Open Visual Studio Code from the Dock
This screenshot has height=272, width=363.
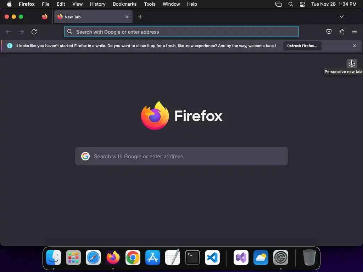coord(212,257)
